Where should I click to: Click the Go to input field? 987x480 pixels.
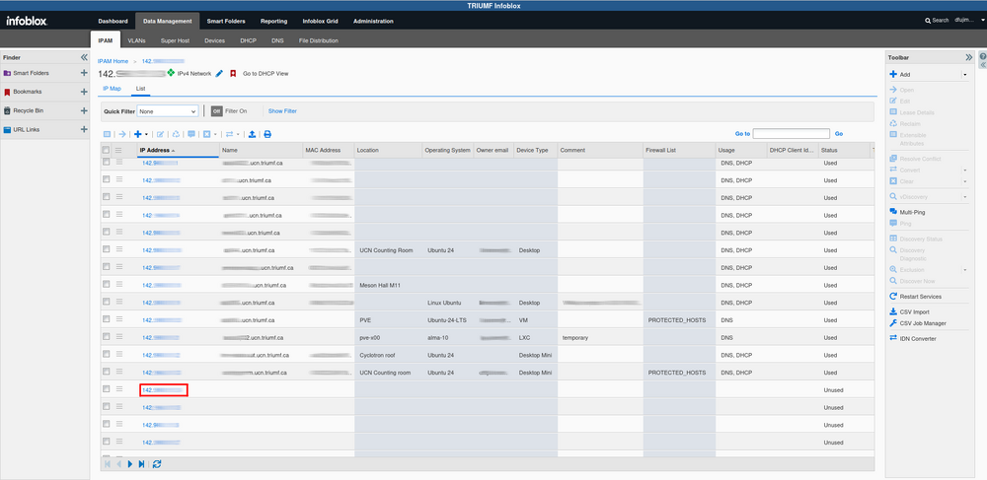[x=791, y=133]
